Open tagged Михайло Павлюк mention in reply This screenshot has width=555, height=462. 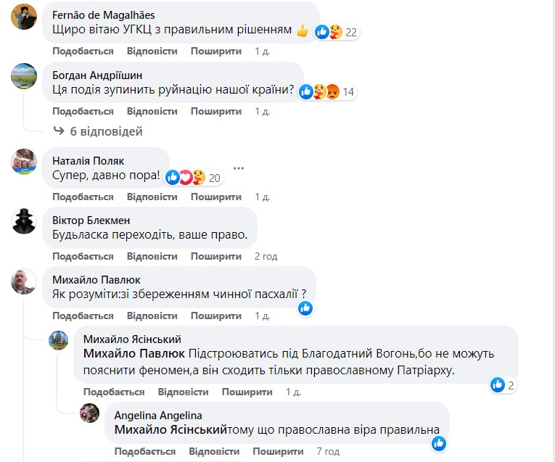136,353
